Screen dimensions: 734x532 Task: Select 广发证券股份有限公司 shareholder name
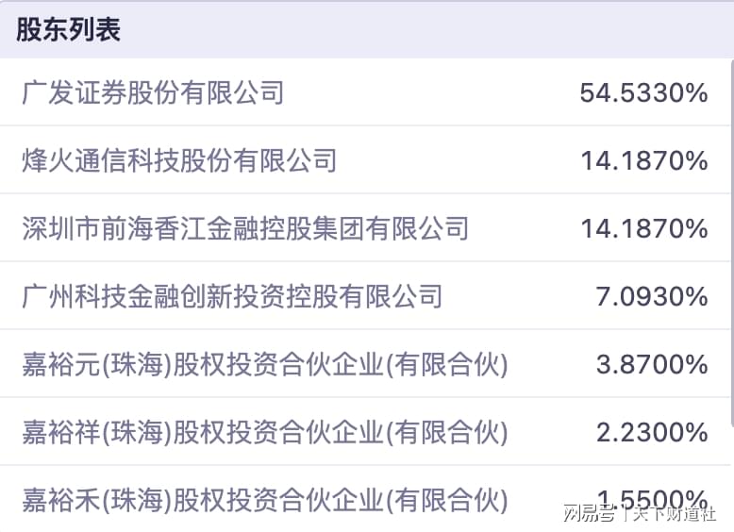click(x=153, y=92)
